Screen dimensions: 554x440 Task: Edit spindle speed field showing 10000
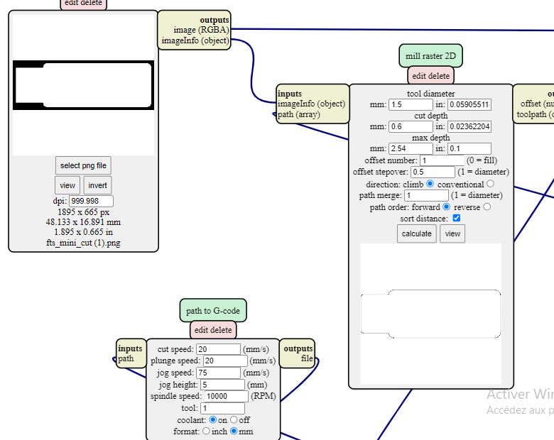226,396
